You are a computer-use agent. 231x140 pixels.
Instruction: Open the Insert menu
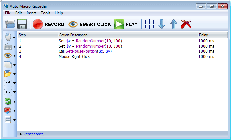point(31,13)
